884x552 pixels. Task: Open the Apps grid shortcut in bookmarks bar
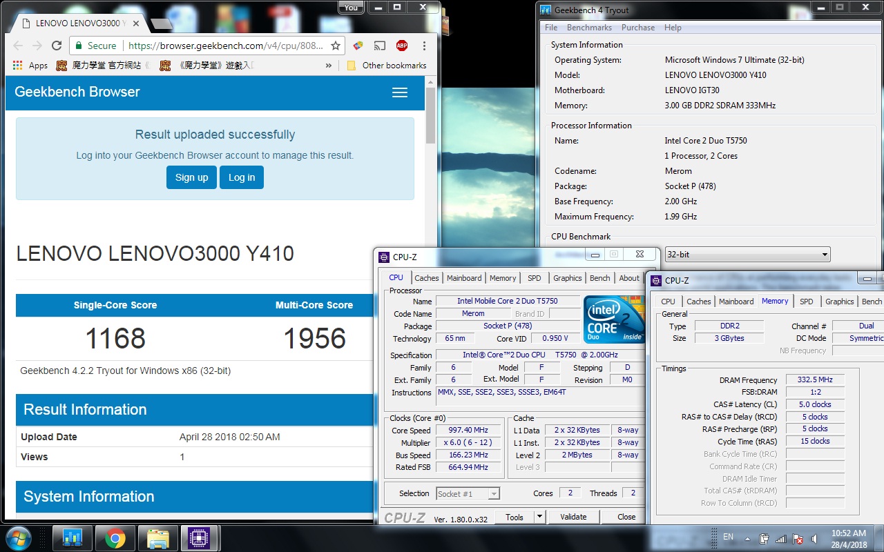coord(30,66)
